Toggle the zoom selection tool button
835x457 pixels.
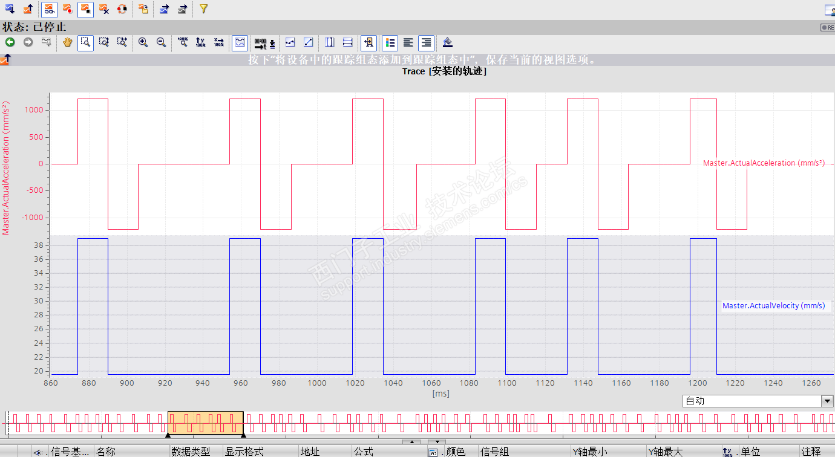(85, 42)
